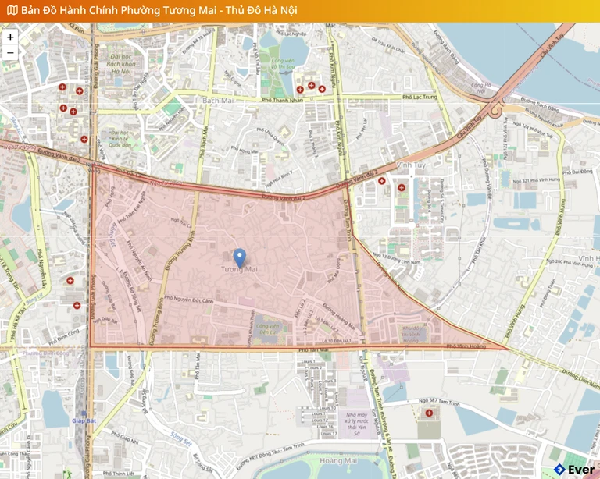Click the map icon in the header
Screen dimensions: 600x479
click(11, 10)
